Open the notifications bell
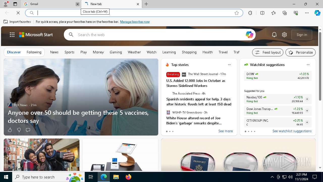 (274, 35)
